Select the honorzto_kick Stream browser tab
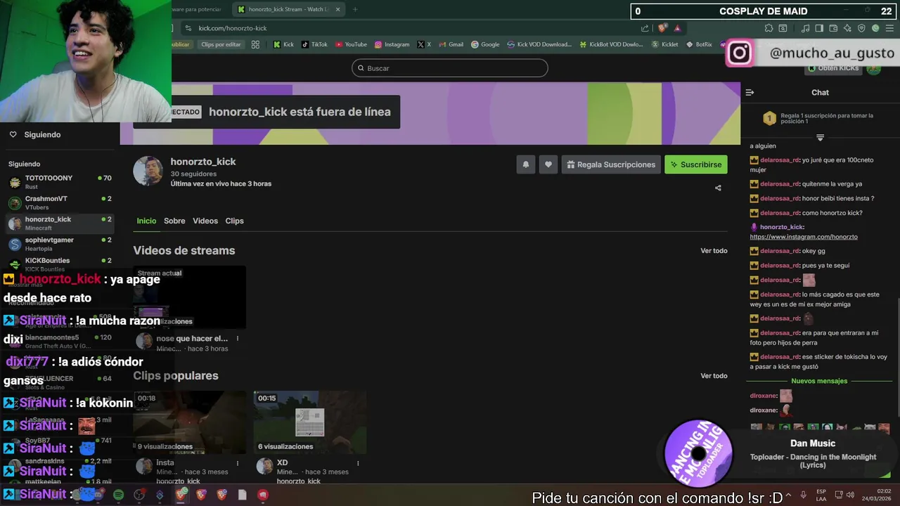 click(x=288, y=9)
